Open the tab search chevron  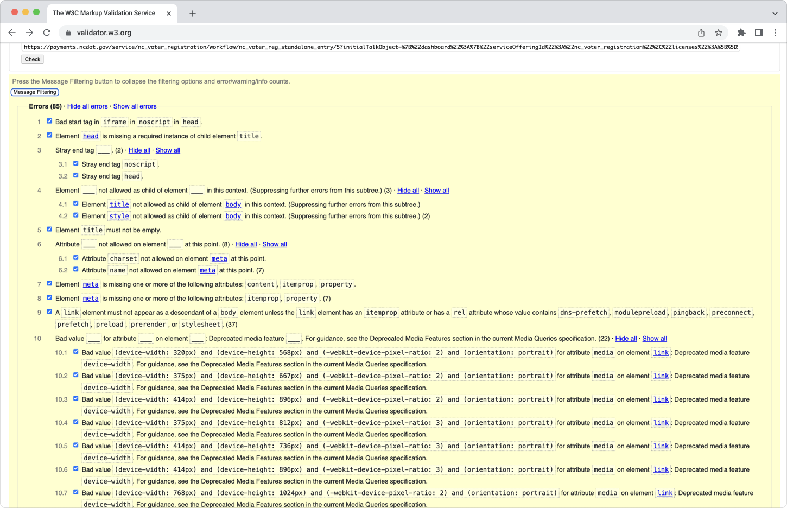click(775, 14)
